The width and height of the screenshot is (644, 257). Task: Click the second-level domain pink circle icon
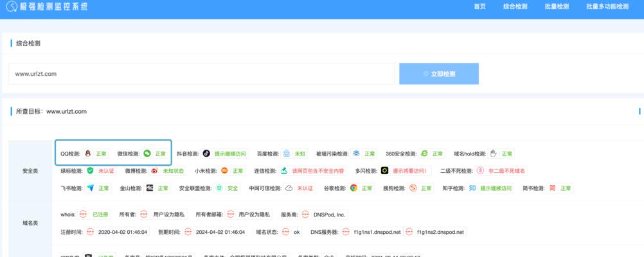coord(479,171)
